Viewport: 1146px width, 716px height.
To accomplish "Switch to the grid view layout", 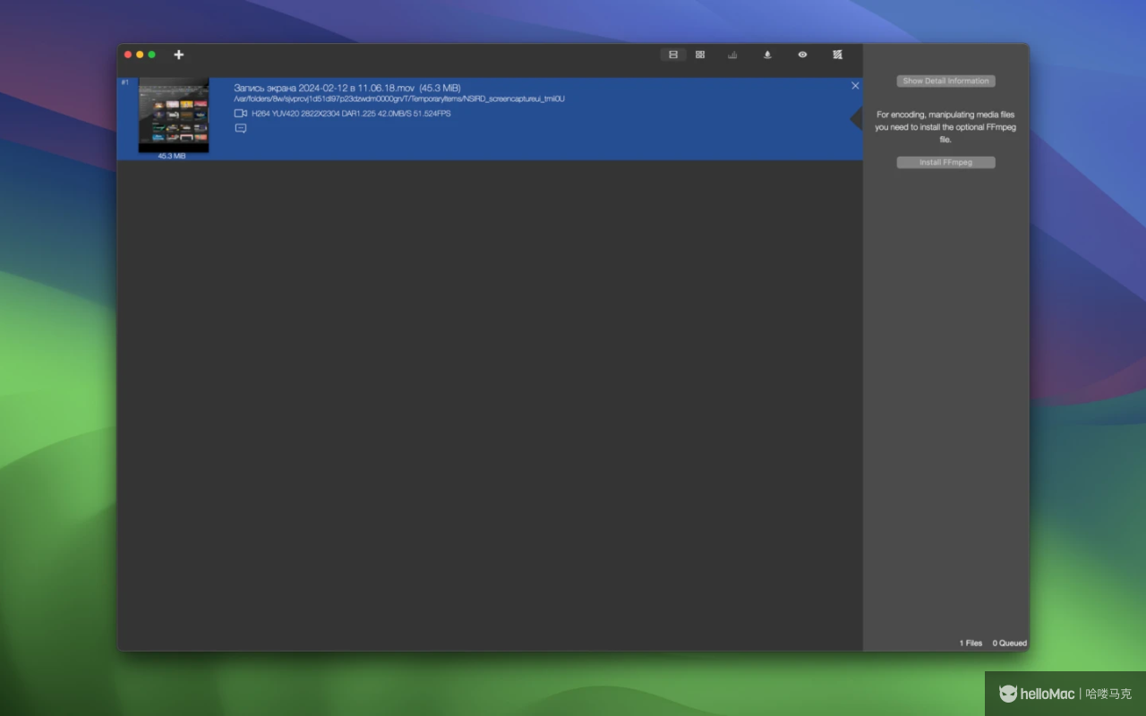I will (700, 55).
